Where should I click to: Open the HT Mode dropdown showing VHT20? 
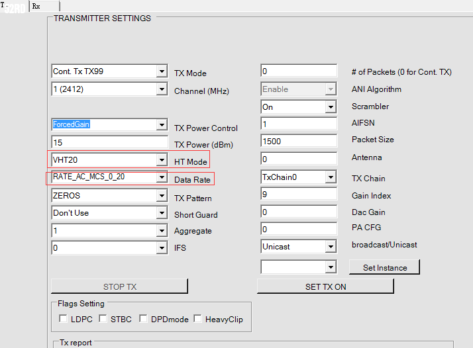tap(162, 160)
